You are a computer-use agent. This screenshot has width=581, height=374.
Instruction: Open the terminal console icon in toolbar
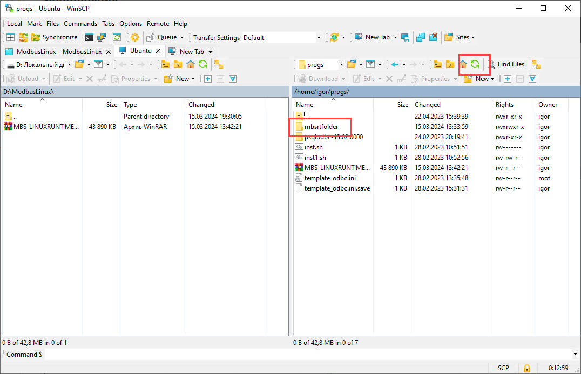pos(89,37)
